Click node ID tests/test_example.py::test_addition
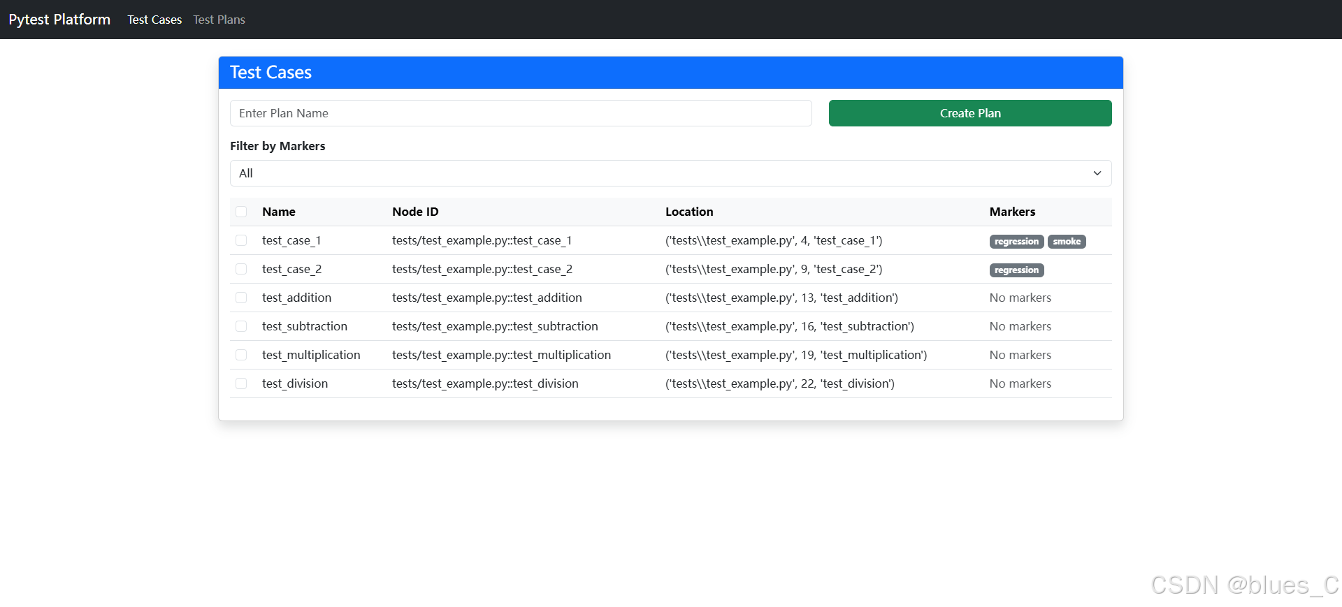This screenshot has height=607, width=1342. [487, 298]
